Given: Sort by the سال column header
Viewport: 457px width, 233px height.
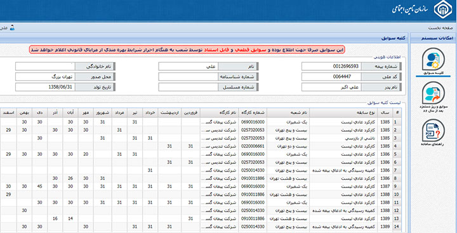Looking at the screenshot, I should tap(385, 113).
